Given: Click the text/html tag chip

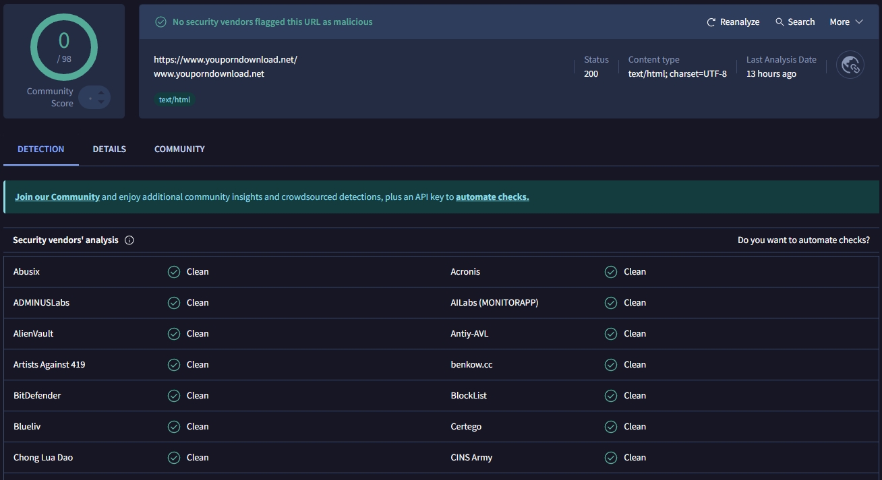Looking at the screenshot, I should tap(175, 100).
